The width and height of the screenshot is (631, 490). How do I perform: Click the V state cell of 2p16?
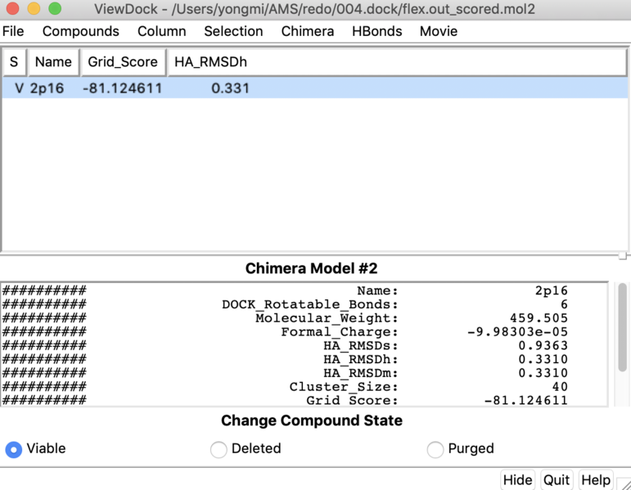point(19,88)
